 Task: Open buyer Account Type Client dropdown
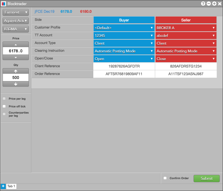click(x=124, y=43)
